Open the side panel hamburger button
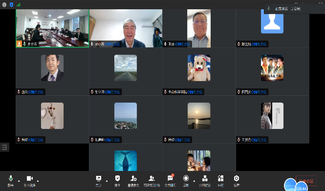The image size is (325, 191). pyautogui.click(x=4, y=147)
